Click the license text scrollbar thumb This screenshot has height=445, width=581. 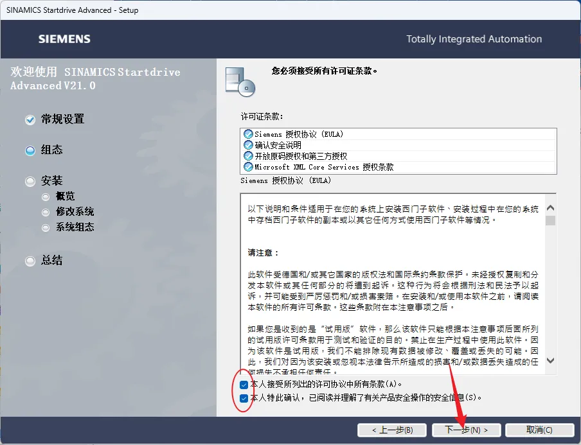click(551, 220)
